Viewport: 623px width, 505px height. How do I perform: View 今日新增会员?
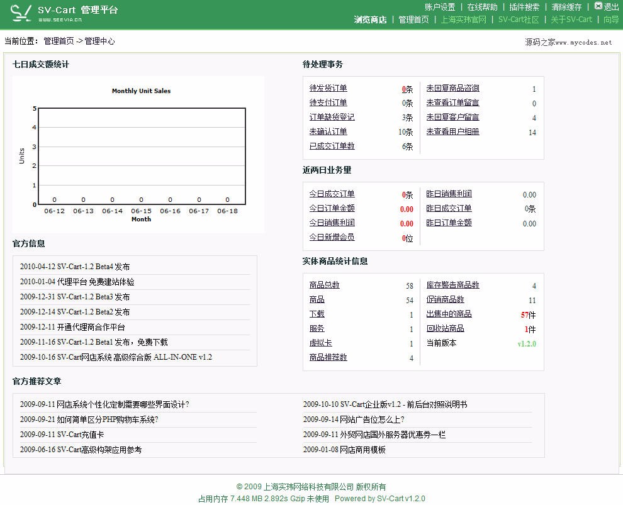(332, 237)
